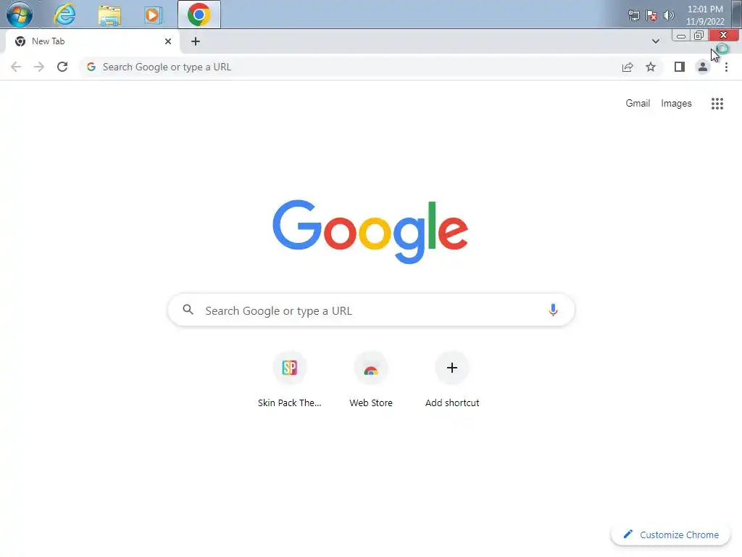Screen dimensions: 742x557
Task: Select the New Tab tab
Action: (x=93, y=41)
